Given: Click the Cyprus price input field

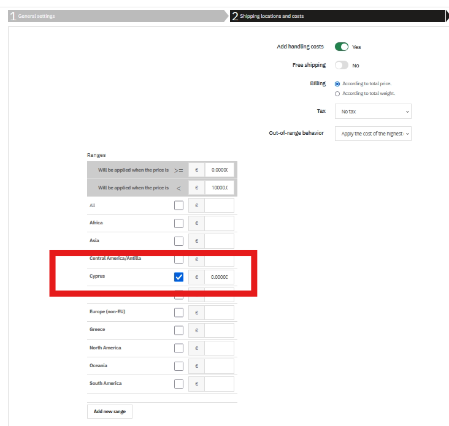Looking at the screenshot, I should [x=219, y=277].
